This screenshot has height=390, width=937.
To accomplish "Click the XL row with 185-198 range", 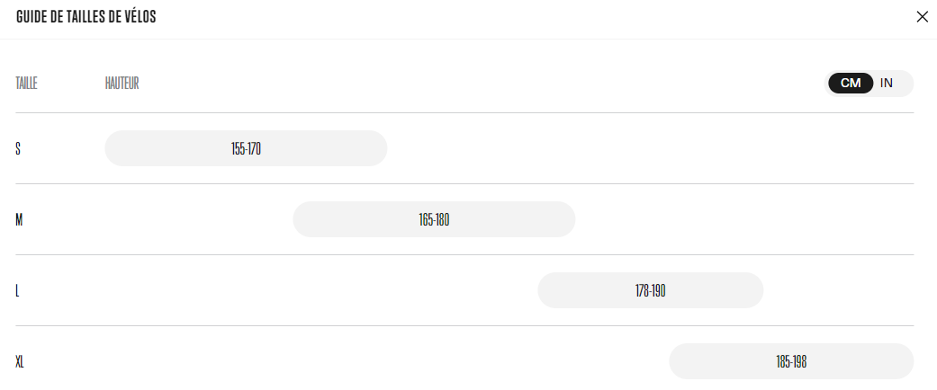I will click(x=464, y=361).
